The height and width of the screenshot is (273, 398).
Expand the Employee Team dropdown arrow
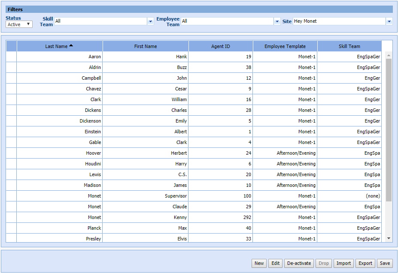pyautogui.click(x=277, y=21)
